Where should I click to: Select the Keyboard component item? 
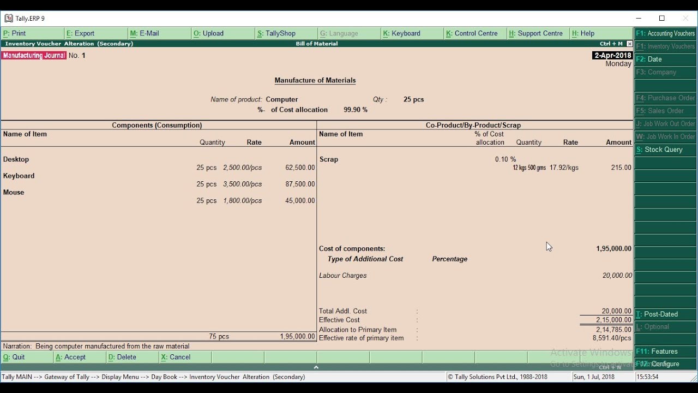[19, 176]
